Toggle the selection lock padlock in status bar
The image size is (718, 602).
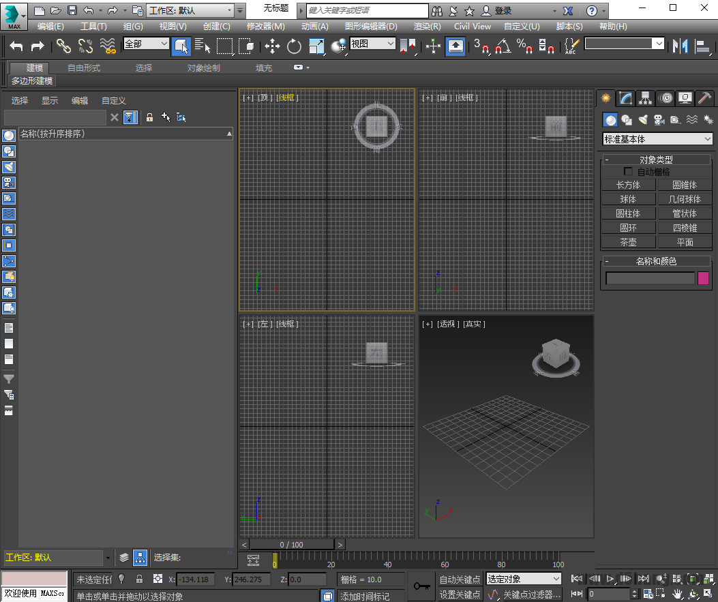tap(140, 579)
